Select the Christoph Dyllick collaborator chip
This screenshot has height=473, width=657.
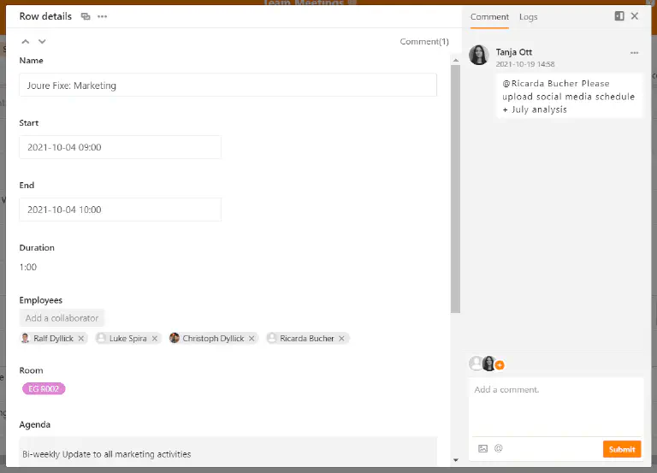(213, 338)
